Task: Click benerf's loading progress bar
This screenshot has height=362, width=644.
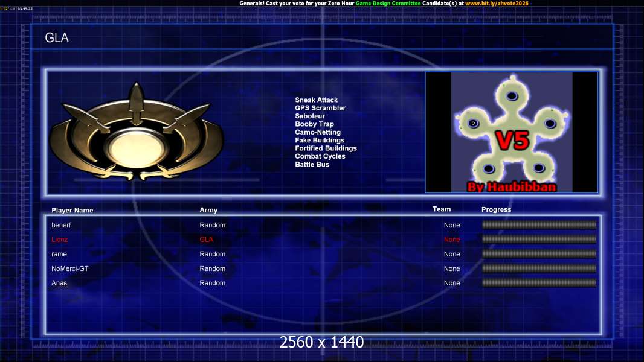Action: 539,224
